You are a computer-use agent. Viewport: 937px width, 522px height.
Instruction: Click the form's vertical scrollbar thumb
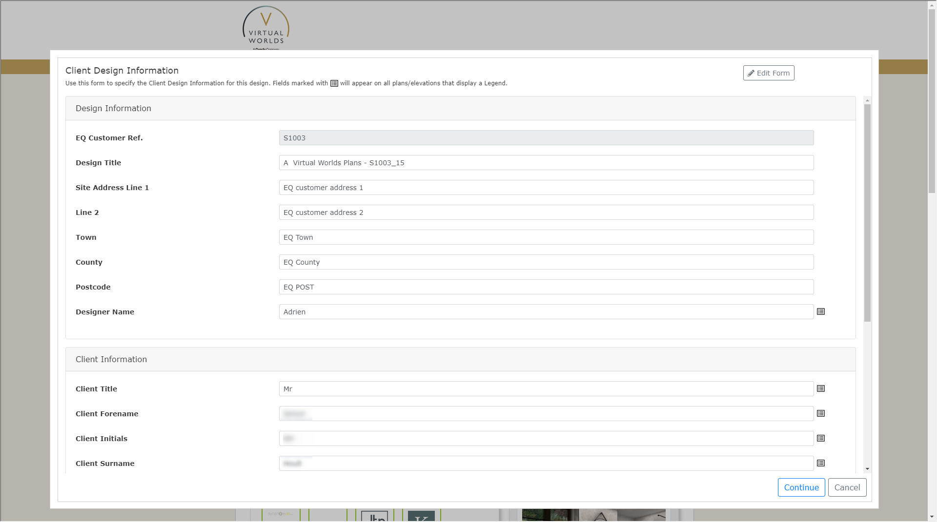867,213
